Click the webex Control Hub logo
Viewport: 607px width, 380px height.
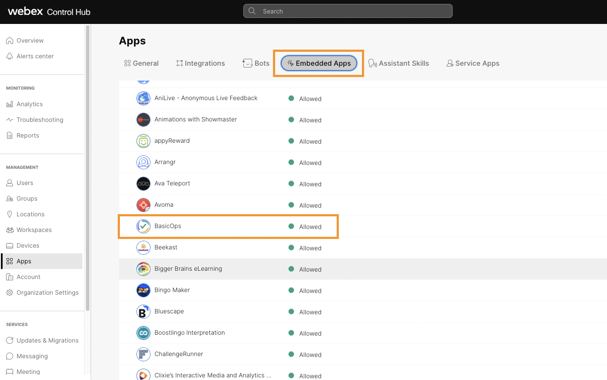click(x=48, y=11)
